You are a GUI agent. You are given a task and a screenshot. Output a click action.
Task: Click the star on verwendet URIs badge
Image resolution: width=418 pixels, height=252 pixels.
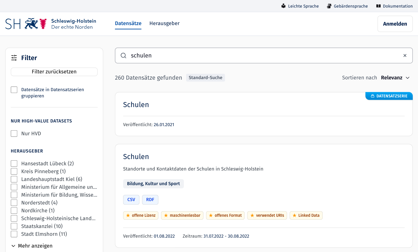tap(252, 215)
